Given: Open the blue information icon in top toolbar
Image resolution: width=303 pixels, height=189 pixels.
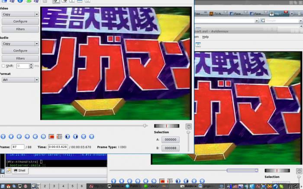Looking at the screenshot, I should tap(20, 1).
